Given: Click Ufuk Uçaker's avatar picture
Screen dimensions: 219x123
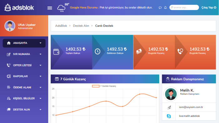Looking at the screenshot, I should tap(10, 26).
